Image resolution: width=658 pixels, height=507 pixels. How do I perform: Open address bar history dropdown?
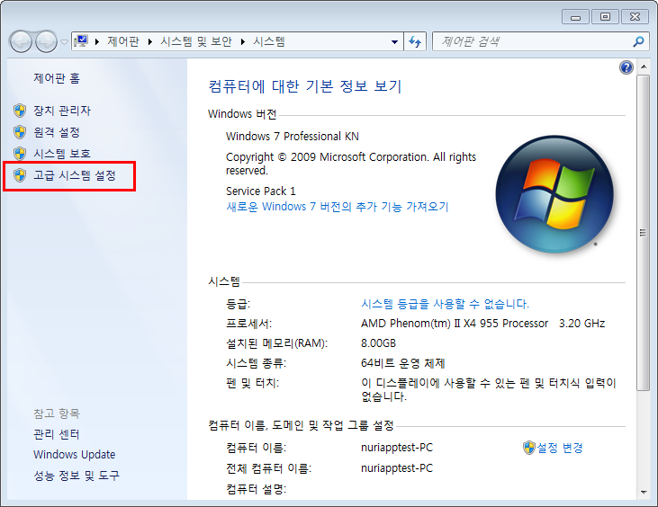tap(394, 42)
